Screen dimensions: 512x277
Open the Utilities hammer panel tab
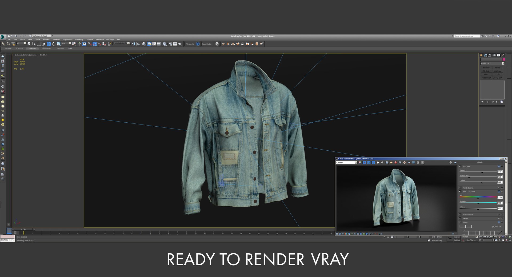click(x=503, y=55)
